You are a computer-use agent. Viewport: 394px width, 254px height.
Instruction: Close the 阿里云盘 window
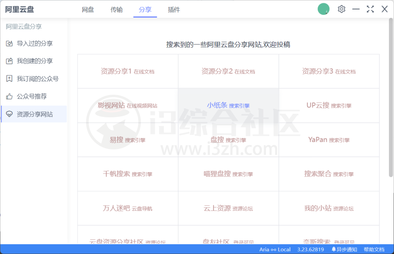click(x=385, y=9)
